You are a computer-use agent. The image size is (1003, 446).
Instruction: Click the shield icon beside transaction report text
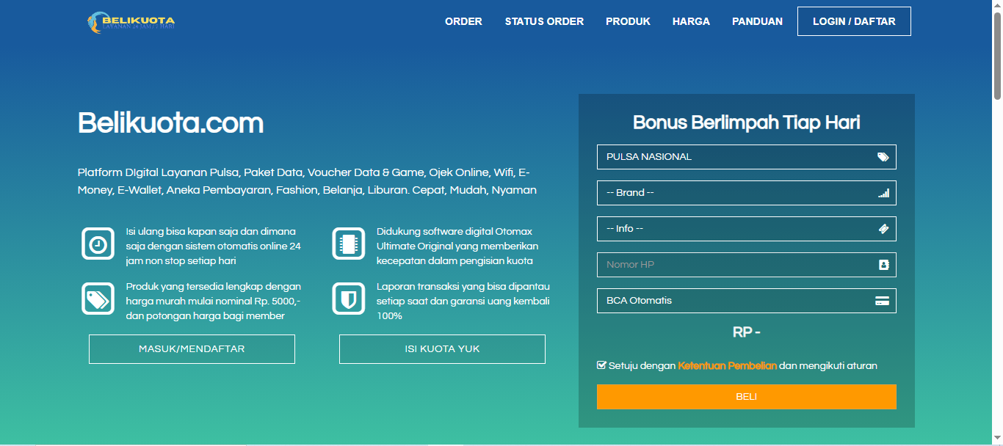[x=349, y=299]
